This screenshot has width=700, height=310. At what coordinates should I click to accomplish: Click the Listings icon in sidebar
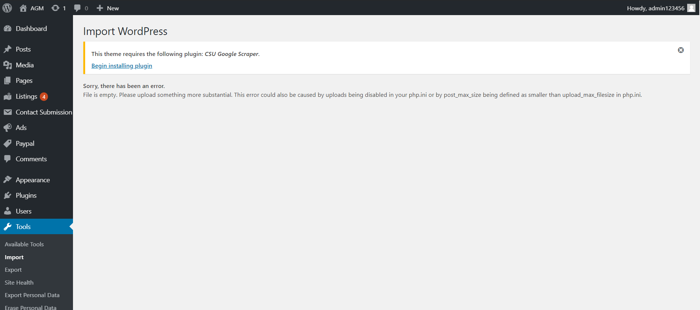7,96
